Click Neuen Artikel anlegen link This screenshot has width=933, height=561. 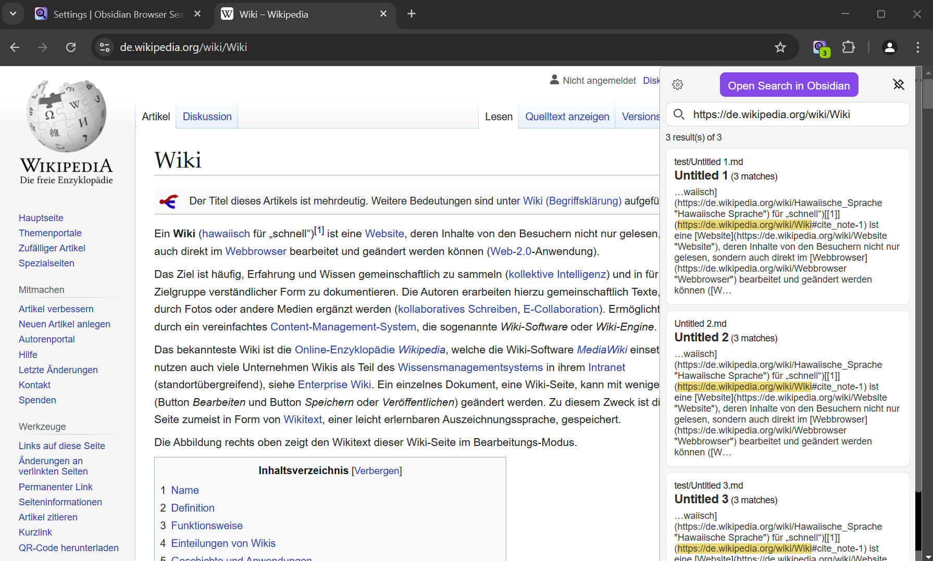pyautogui.click(x=65, y=324)
